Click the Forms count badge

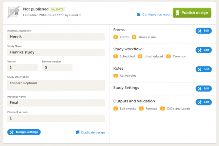pyautogui.click(x=116, y=37)
